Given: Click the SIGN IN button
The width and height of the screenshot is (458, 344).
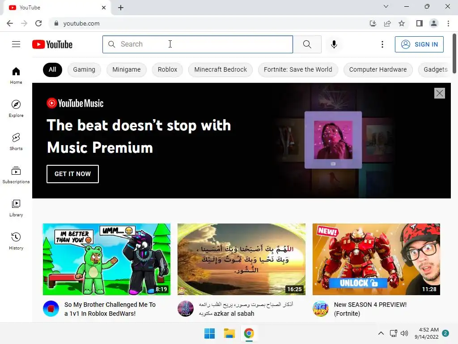Looking at the screenshot, I should click(419, 44).
